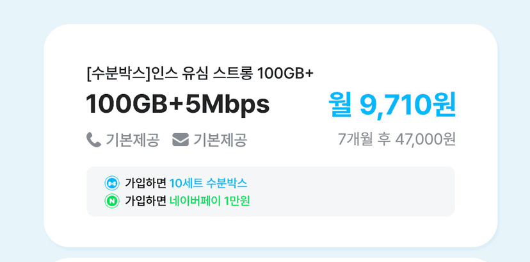Click the second 가입하면 text
The height and width of the screenshot is (262, 530).
click(x=145, y=202)
